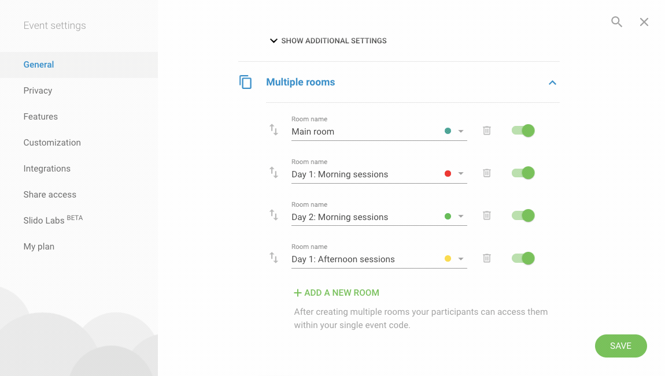Open the Privacy settings section

[x=38, y=91]
